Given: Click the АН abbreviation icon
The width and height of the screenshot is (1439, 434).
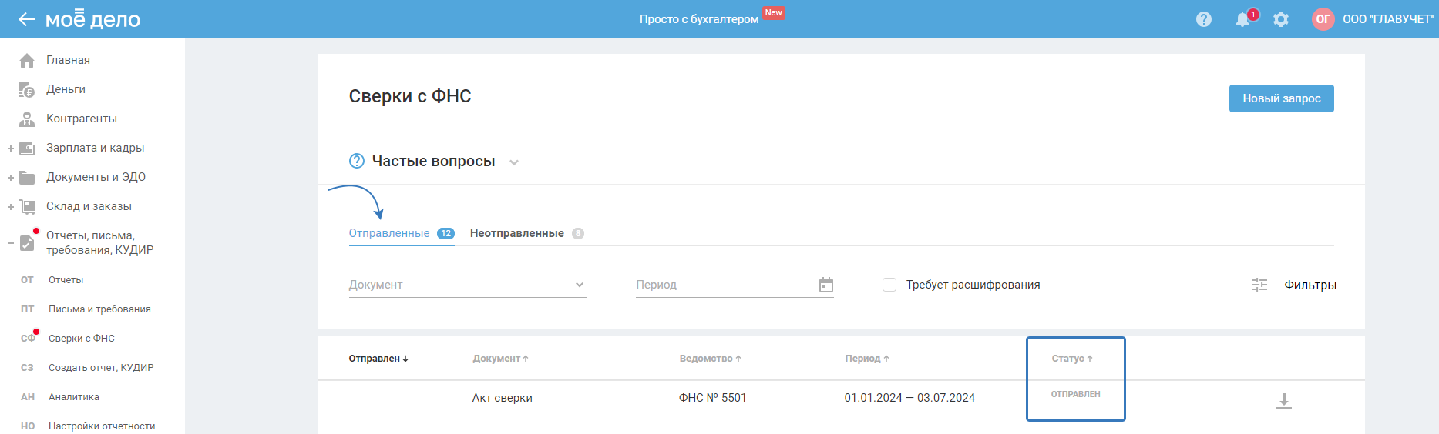Looking at the screenshot, I should point(27,397).
